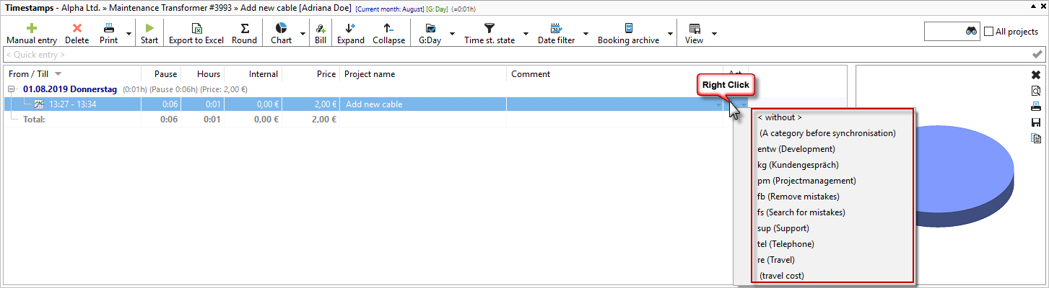This screenshot has height=288, width=1049.
Task: Click the Export to Excel icon
Action: 196,29
